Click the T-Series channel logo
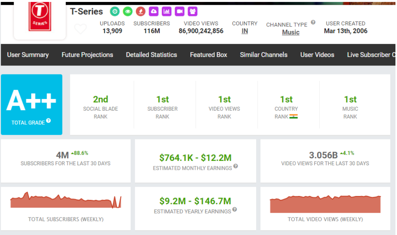The width and height of the screenshot is (397, 235). point(40,17)
